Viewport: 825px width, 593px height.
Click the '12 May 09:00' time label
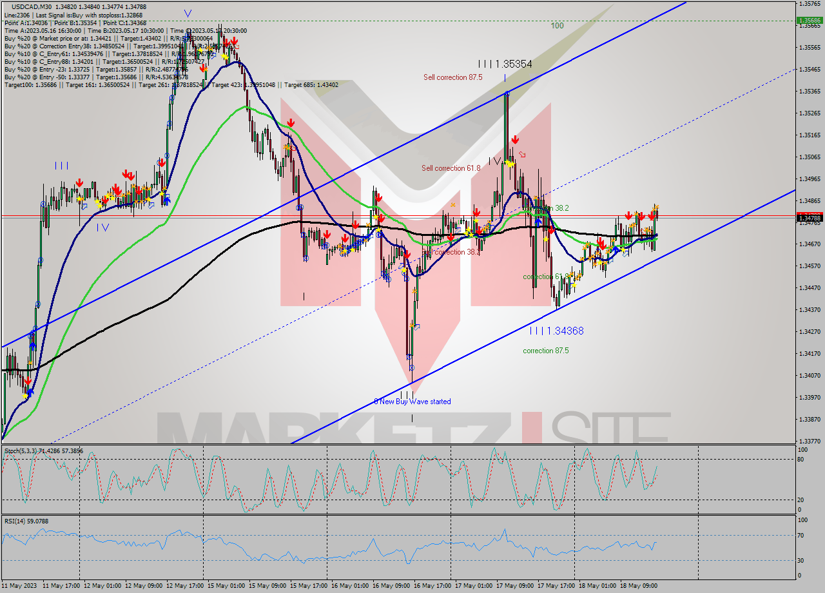click(143, 585)
